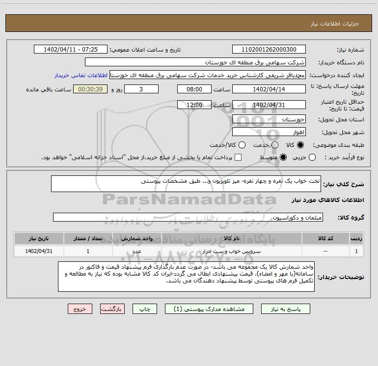Select the جزیی purchase type radio
Image resolution: width=378 pixels, height=366 pixels.
[312, 157]
